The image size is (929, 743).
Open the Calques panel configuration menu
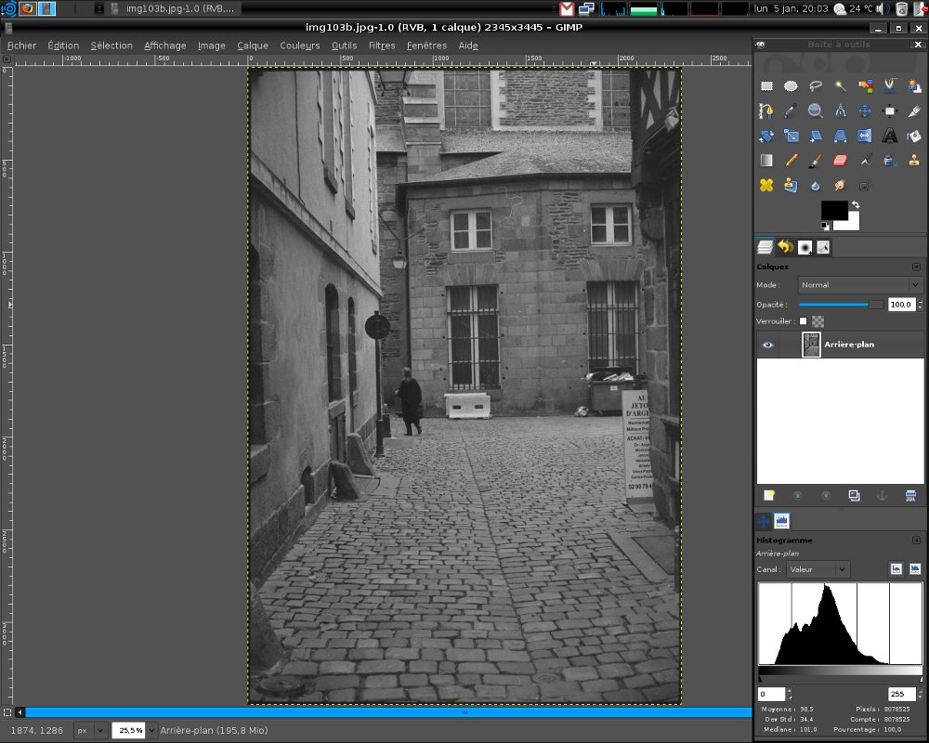point(916,267)
